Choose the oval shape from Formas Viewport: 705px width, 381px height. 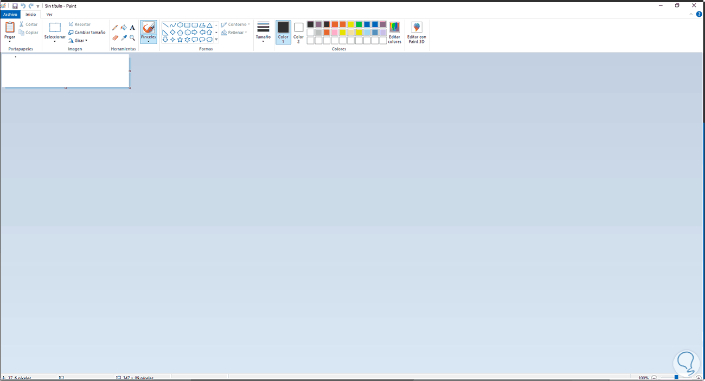click(x=181, y=25)
